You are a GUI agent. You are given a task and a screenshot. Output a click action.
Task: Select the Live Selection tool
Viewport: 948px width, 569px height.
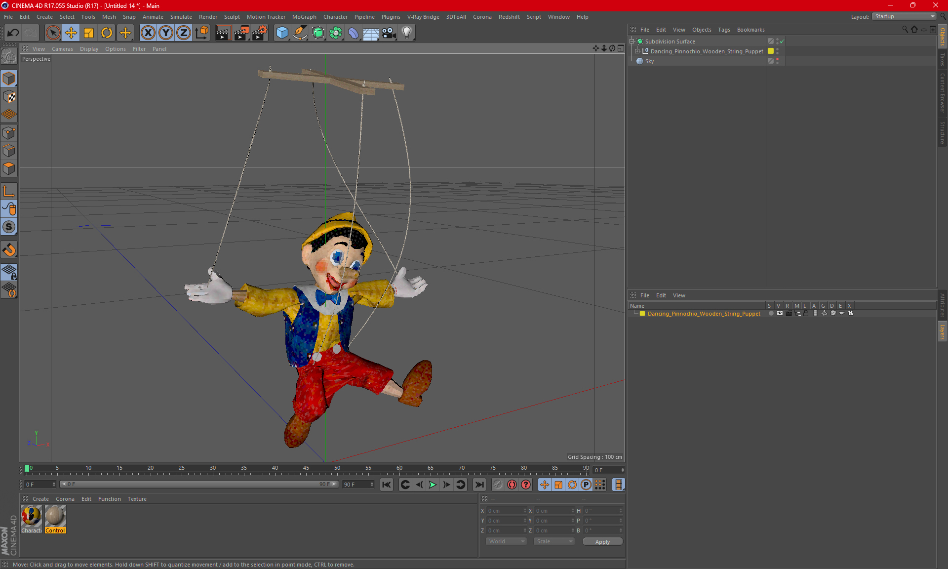coord(53,33)
